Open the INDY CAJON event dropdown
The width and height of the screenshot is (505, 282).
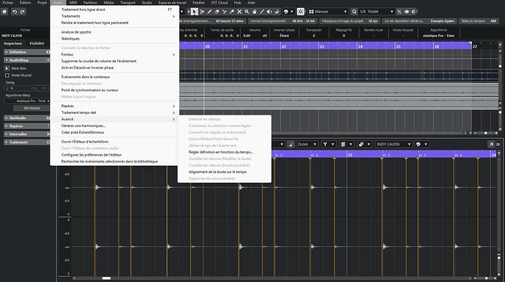(x=394, y=145)
